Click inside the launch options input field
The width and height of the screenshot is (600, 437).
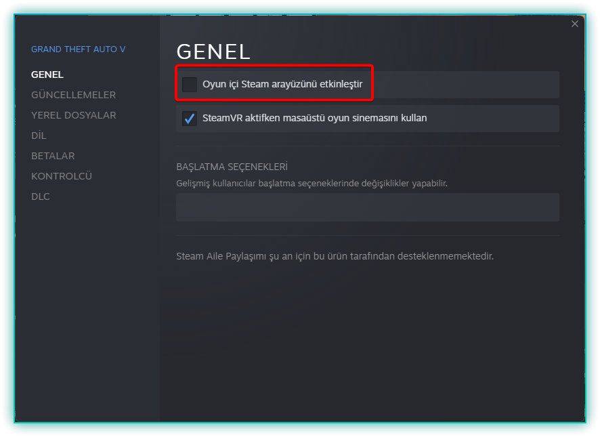[x=368, y=207]
